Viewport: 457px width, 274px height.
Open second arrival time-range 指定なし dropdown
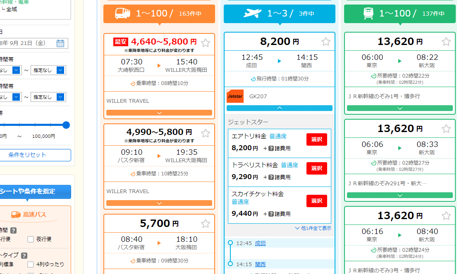(48, 97)
